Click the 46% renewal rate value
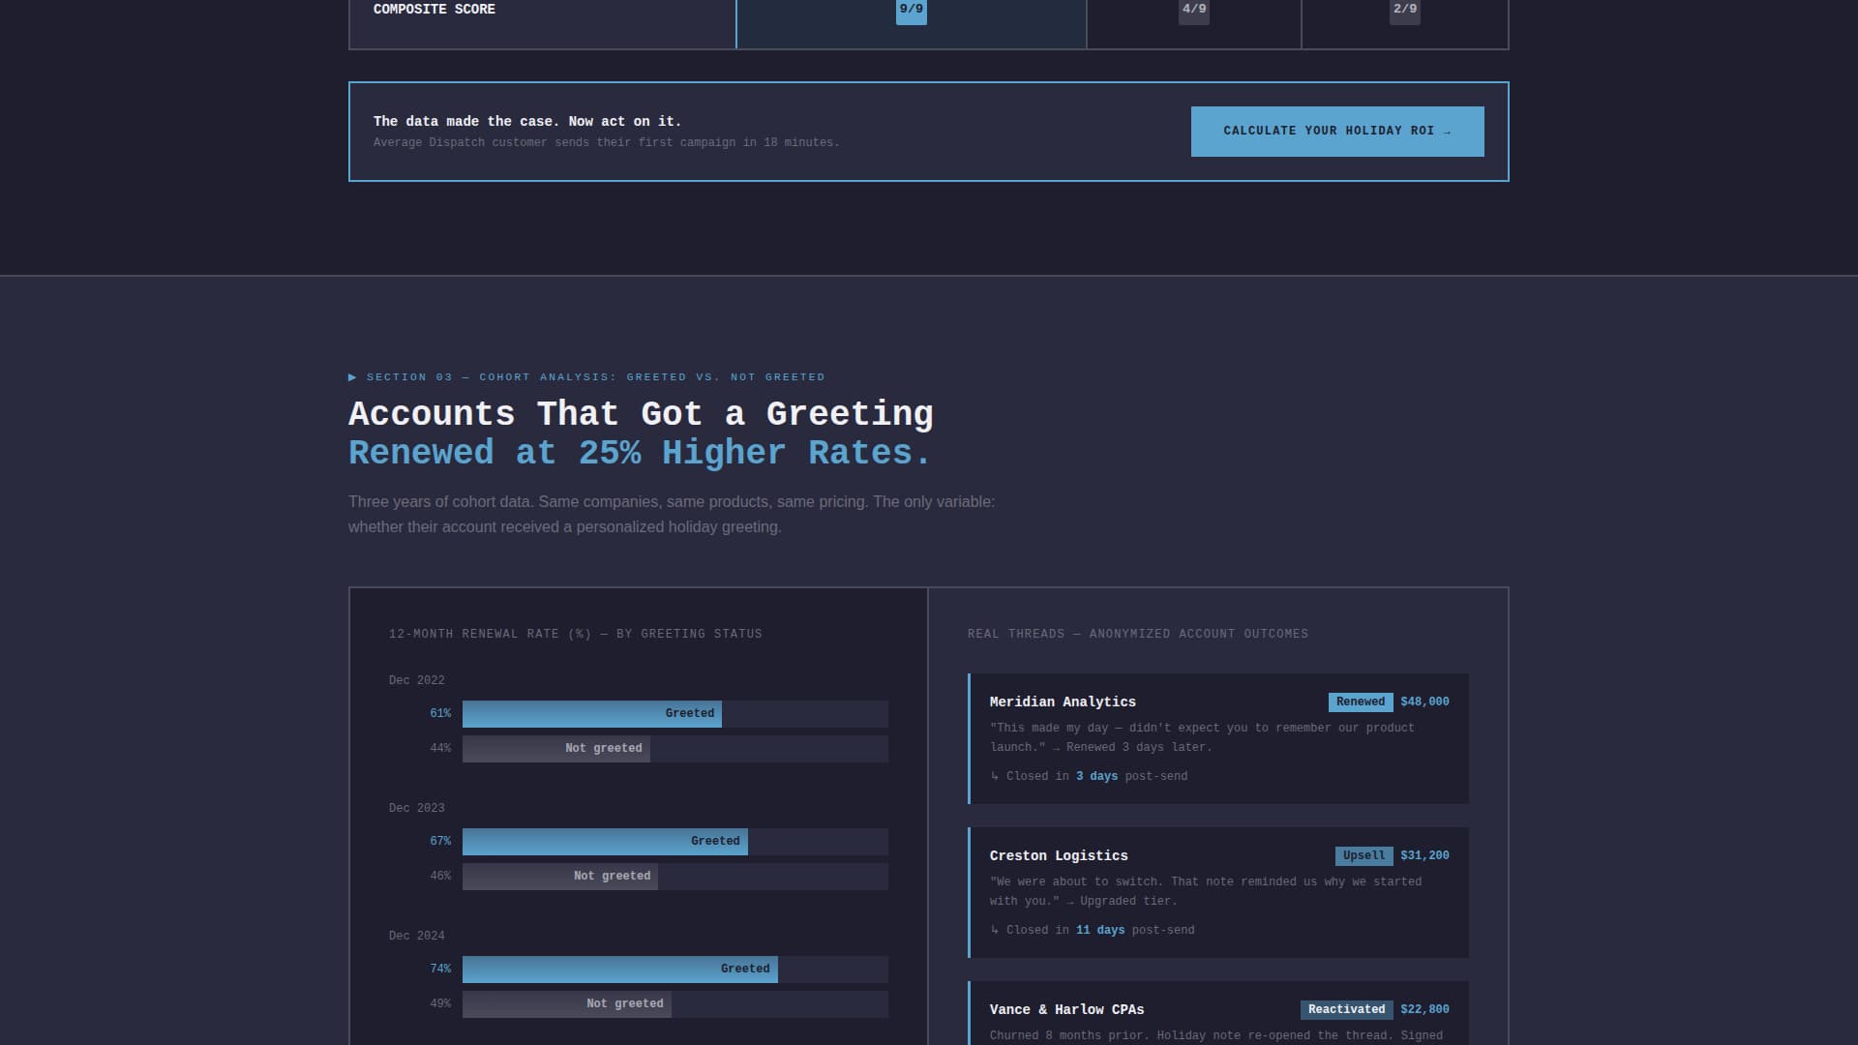1858x1045 pixels. [440, 877]
